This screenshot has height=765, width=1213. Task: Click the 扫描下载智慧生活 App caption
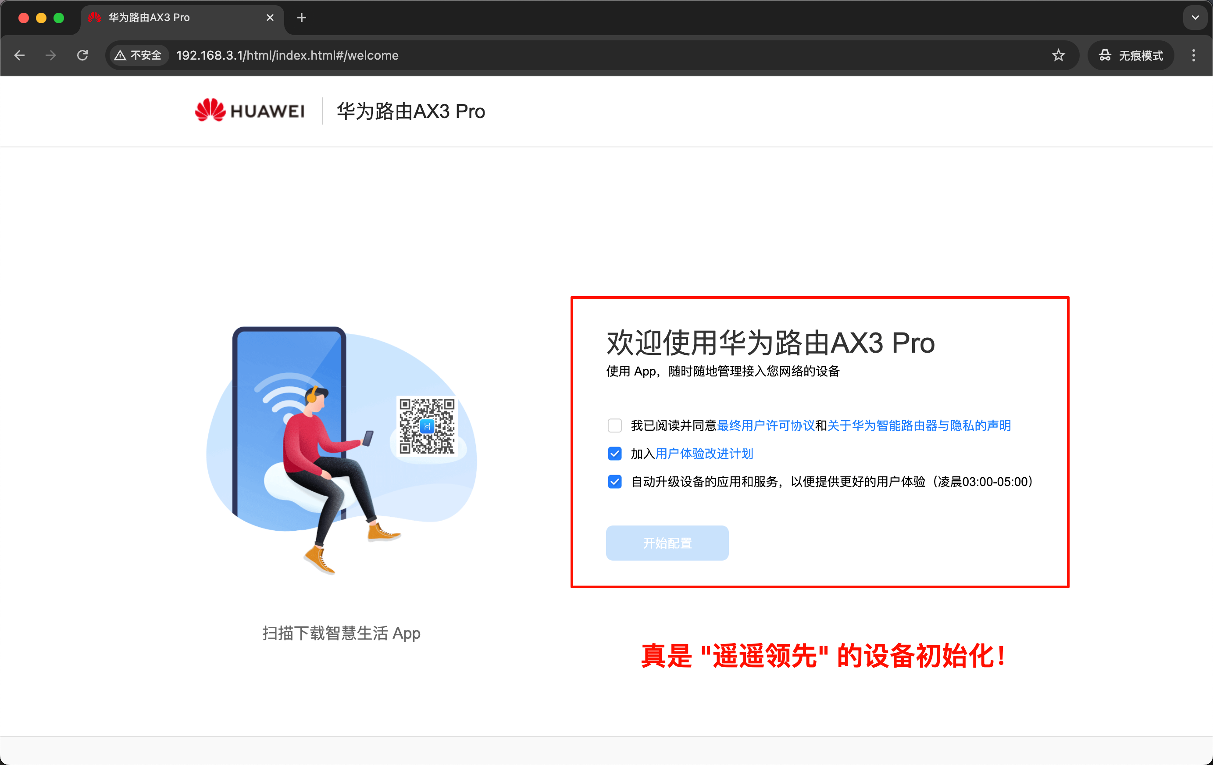coord(342,633)
